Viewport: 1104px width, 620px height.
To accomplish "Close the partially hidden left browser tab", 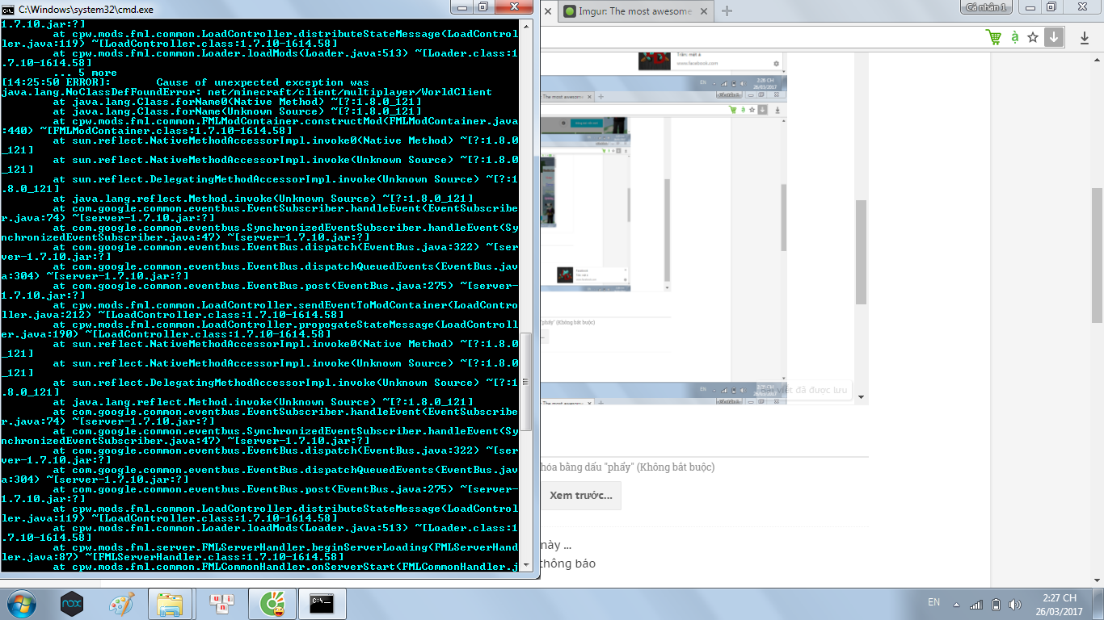I will pyautogui.click(x=548, y=11).
